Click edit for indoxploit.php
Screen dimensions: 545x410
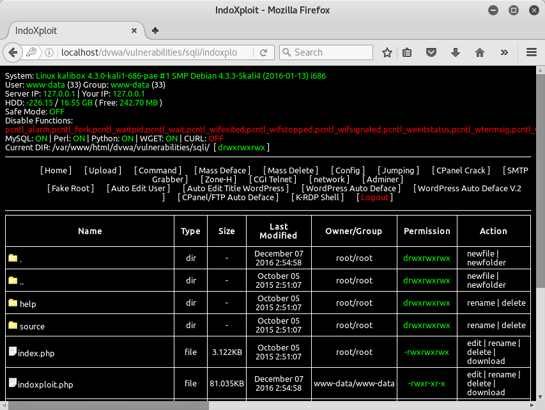(475, 374)
